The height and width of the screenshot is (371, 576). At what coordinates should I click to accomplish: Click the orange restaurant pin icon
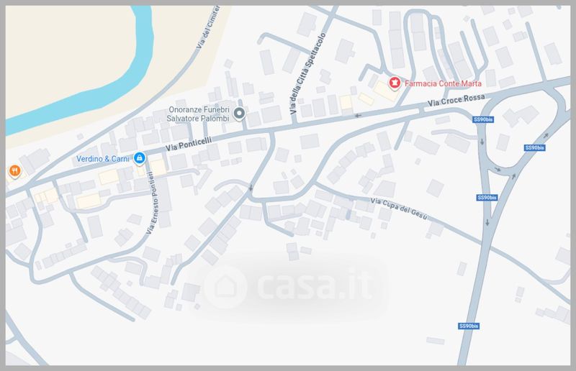[14, 171]
